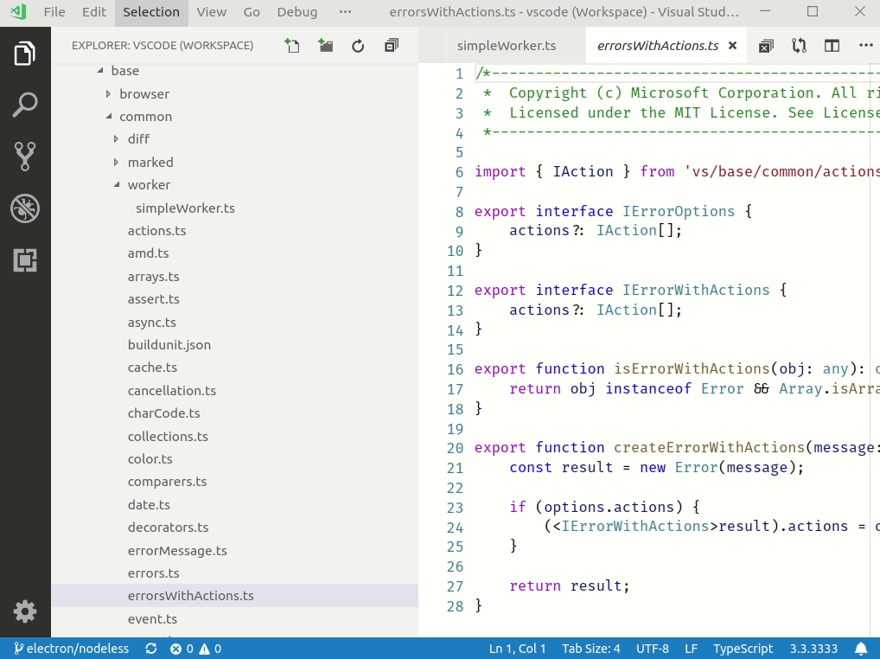This screenshot has width=880, height=659.
Task: Open the Debug menu
Action: pos(297,12)
